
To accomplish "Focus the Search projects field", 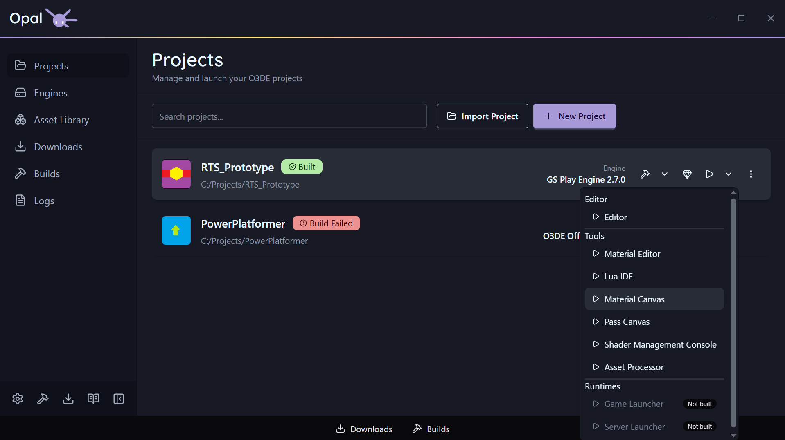I will pos(289,116).
